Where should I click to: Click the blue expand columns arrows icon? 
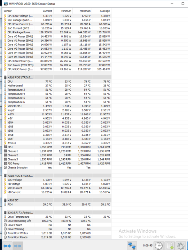7,246
